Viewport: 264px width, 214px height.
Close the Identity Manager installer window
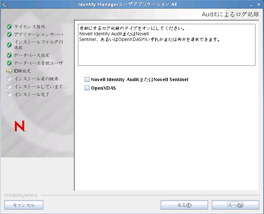click(x=259, y=4)
